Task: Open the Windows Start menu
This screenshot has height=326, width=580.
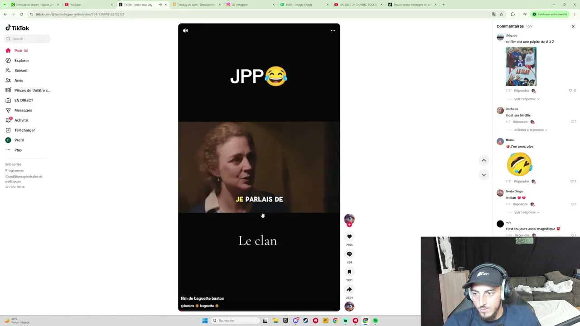Action: click(x=205, y=321)
